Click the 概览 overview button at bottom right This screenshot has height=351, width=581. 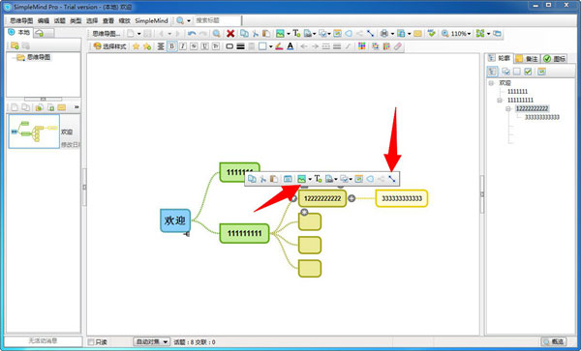coord(554,341)
